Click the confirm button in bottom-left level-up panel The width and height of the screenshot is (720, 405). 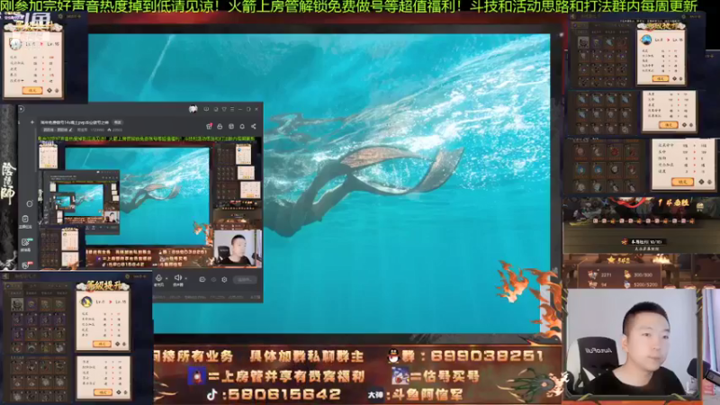102,344
